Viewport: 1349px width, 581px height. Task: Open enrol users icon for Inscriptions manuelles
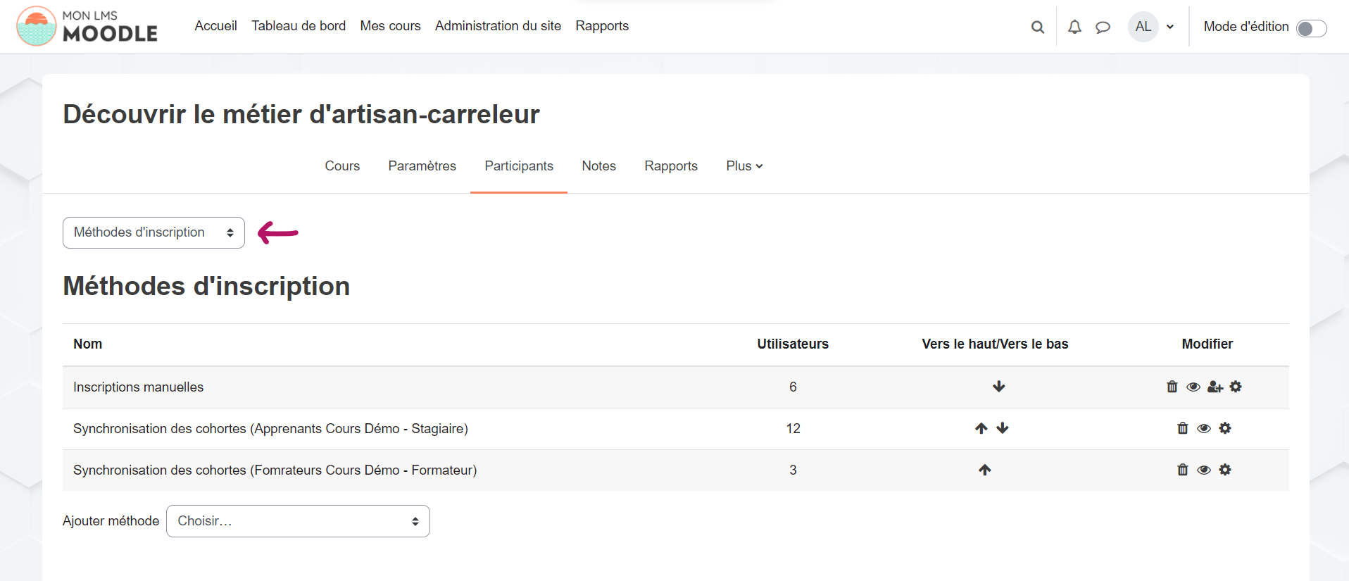click(x=1215, y=387)
